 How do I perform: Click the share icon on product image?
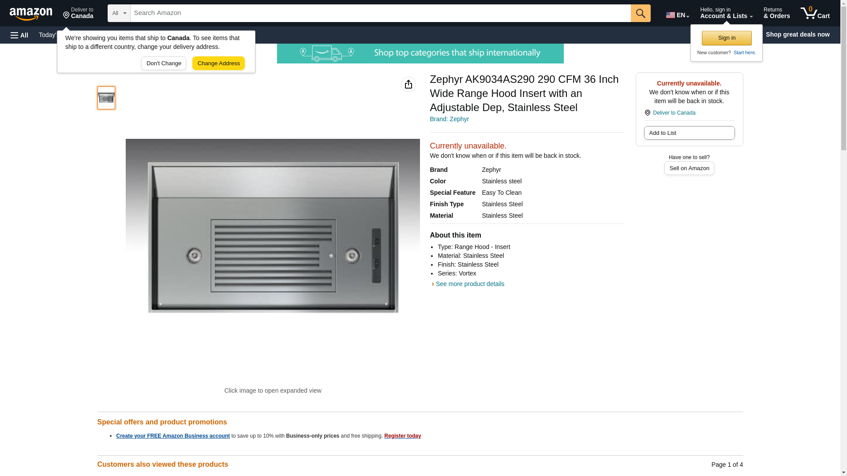point(409,84)
